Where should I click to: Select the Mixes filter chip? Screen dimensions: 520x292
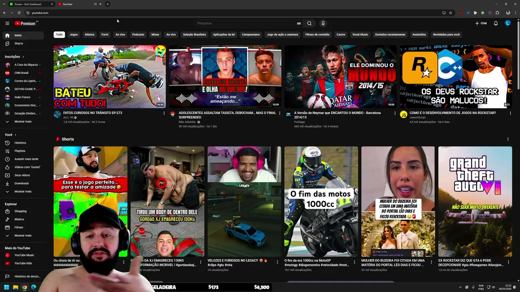click(155, 34)
